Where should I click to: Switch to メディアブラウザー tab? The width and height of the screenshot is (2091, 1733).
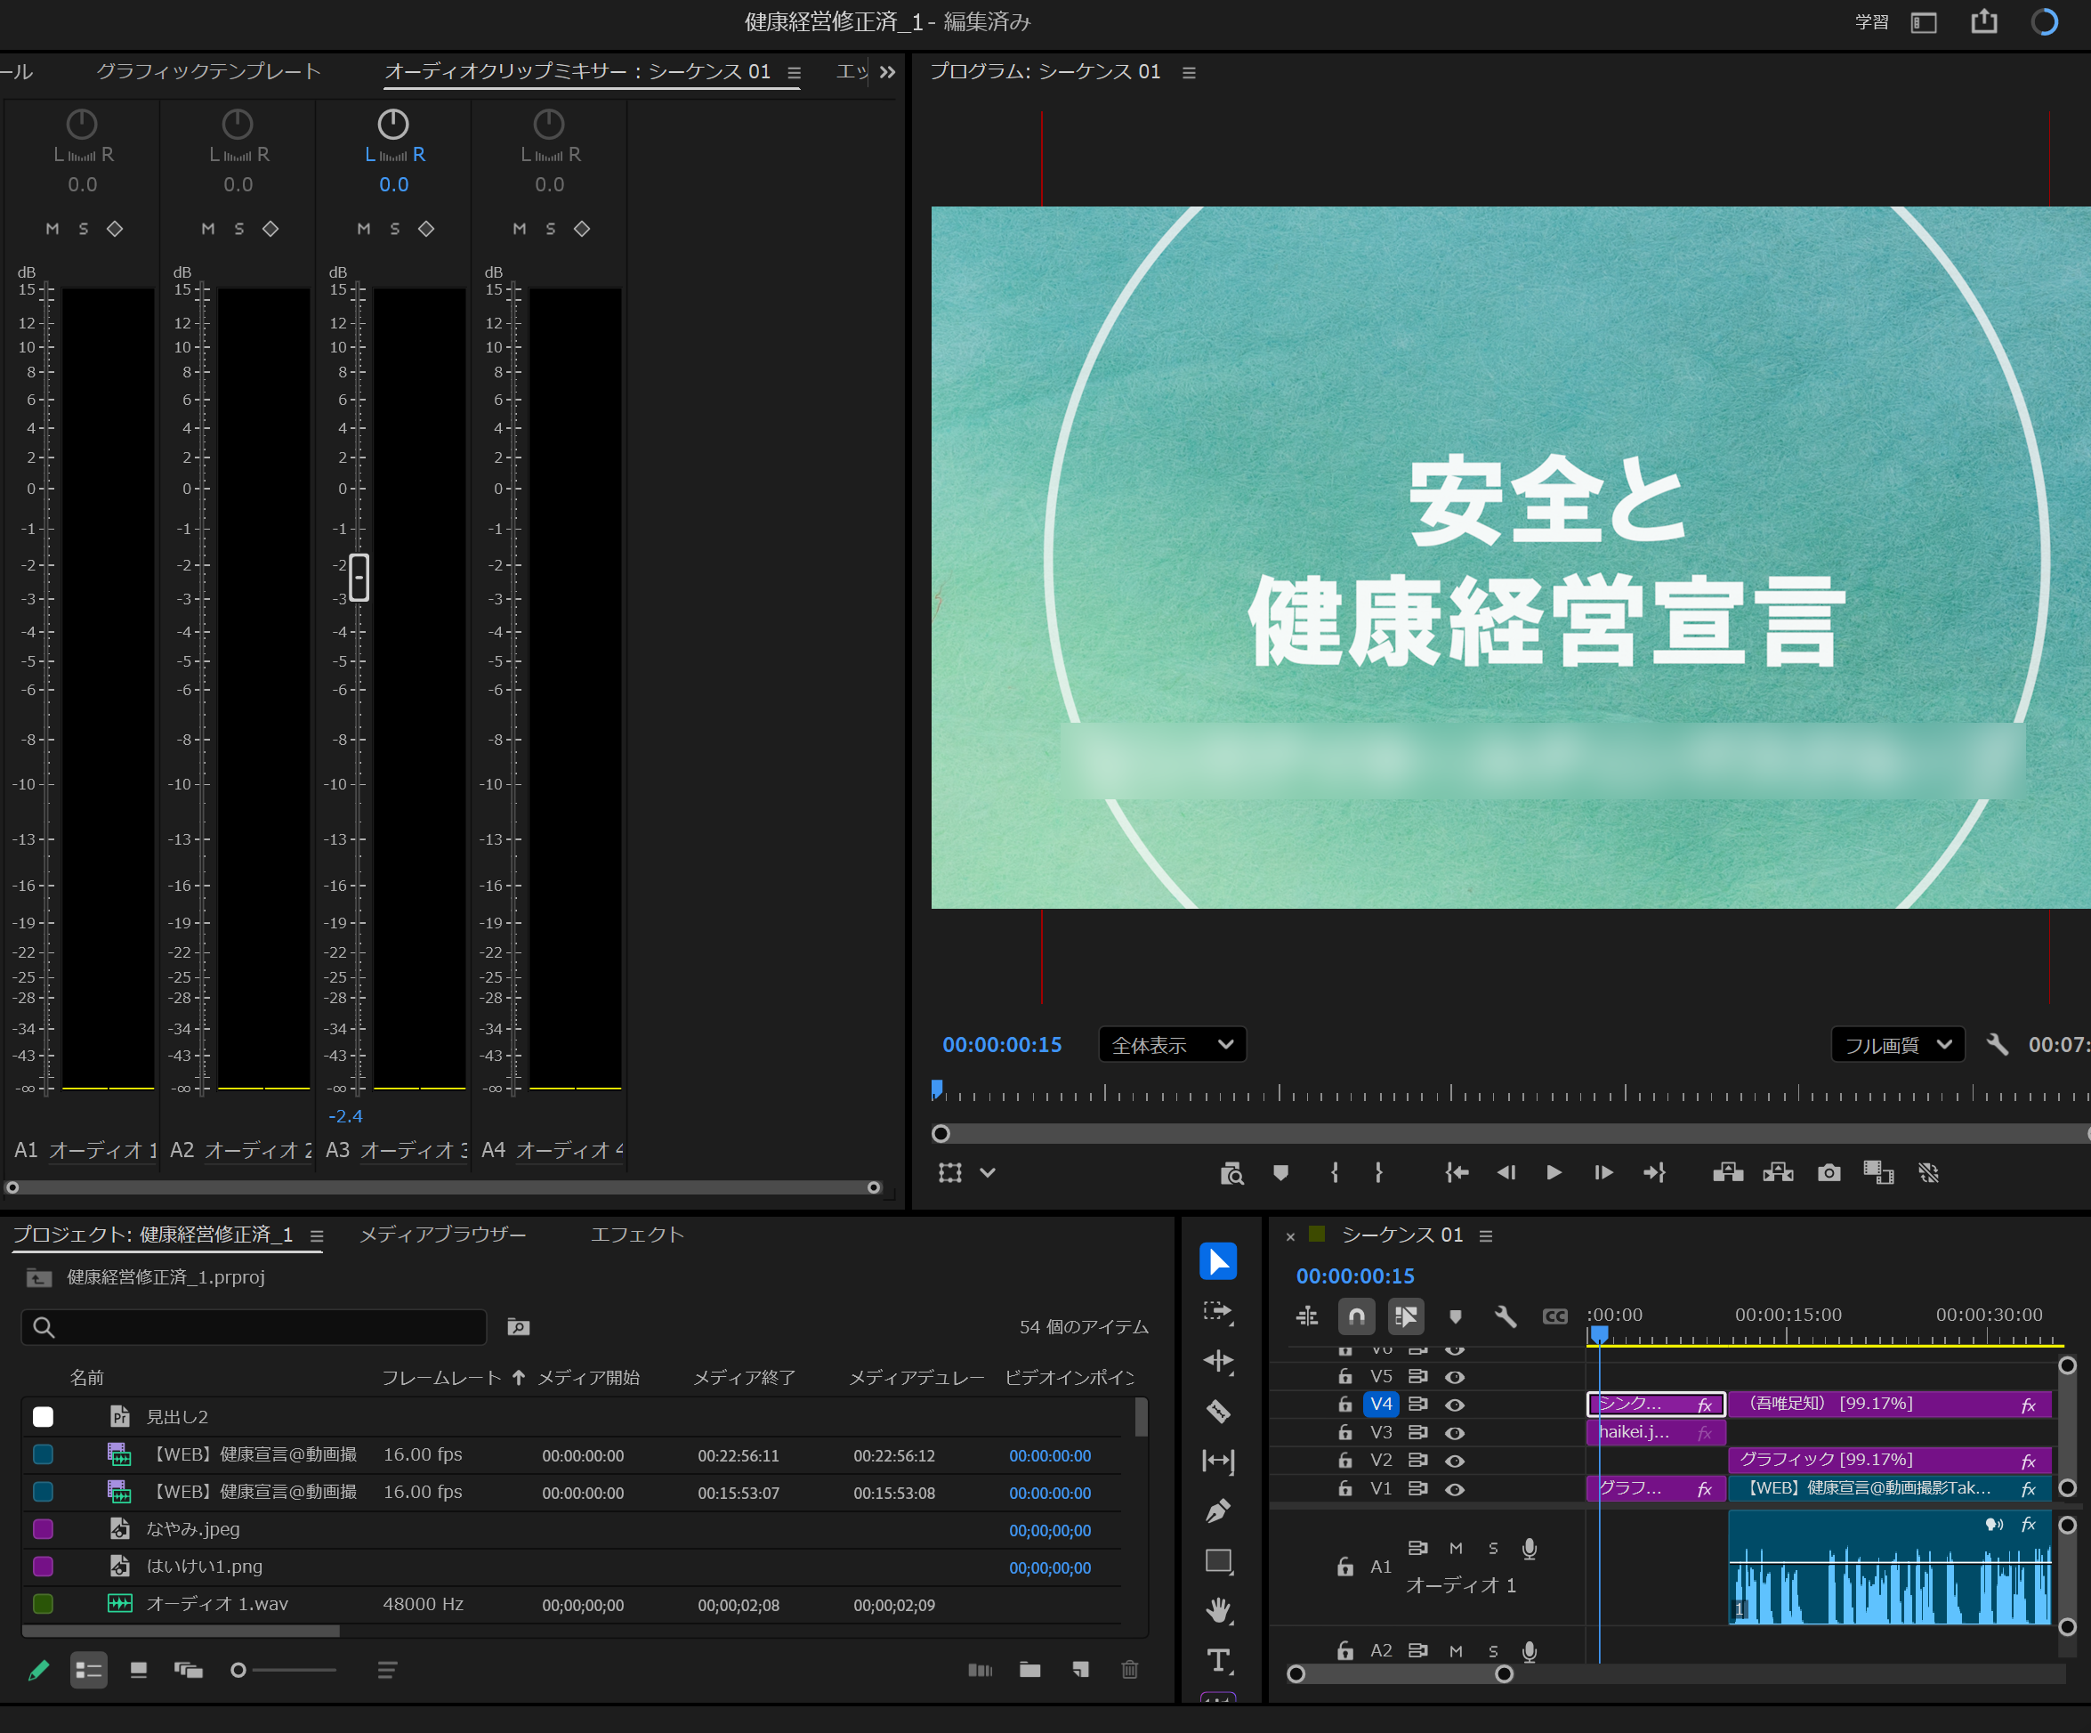[x=442, y=1234]
